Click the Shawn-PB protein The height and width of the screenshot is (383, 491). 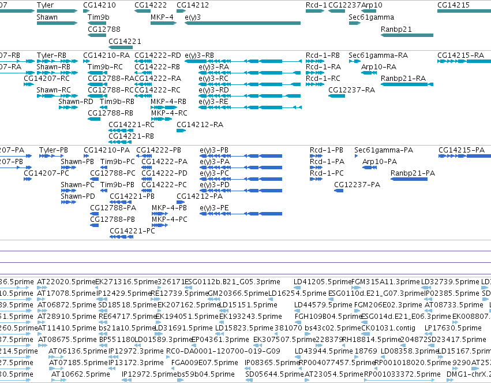tap(69, 168)
